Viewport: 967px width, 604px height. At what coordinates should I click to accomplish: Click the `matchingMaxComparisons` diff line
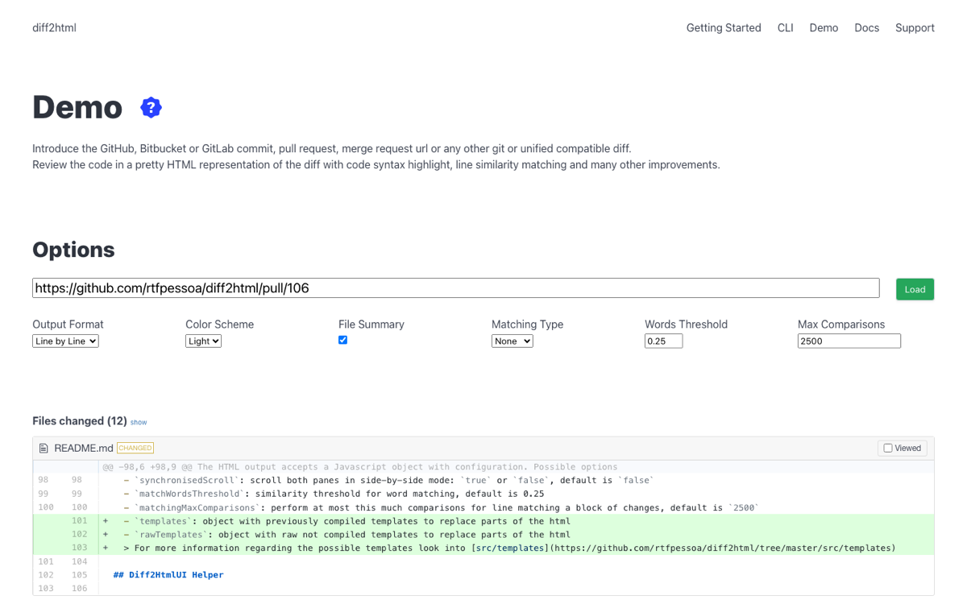tap(516, 507)
